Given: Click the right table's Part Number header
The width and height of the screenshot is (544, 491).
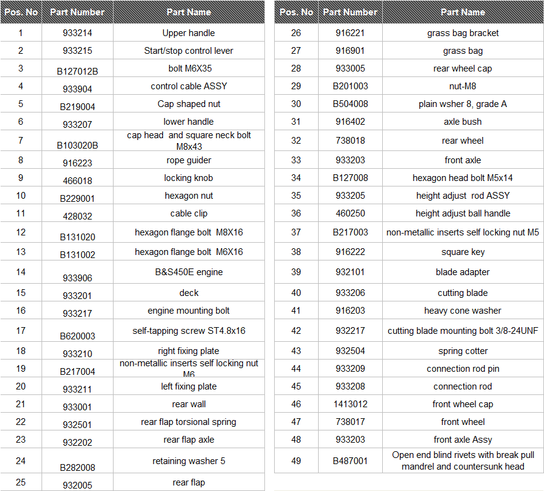Looking at the screenshot, I should pos(350,12).
